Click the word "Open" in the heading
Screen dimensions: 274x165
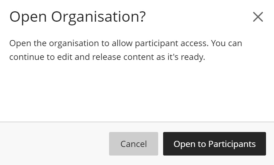pyautogui.click(x=28, y=17)
